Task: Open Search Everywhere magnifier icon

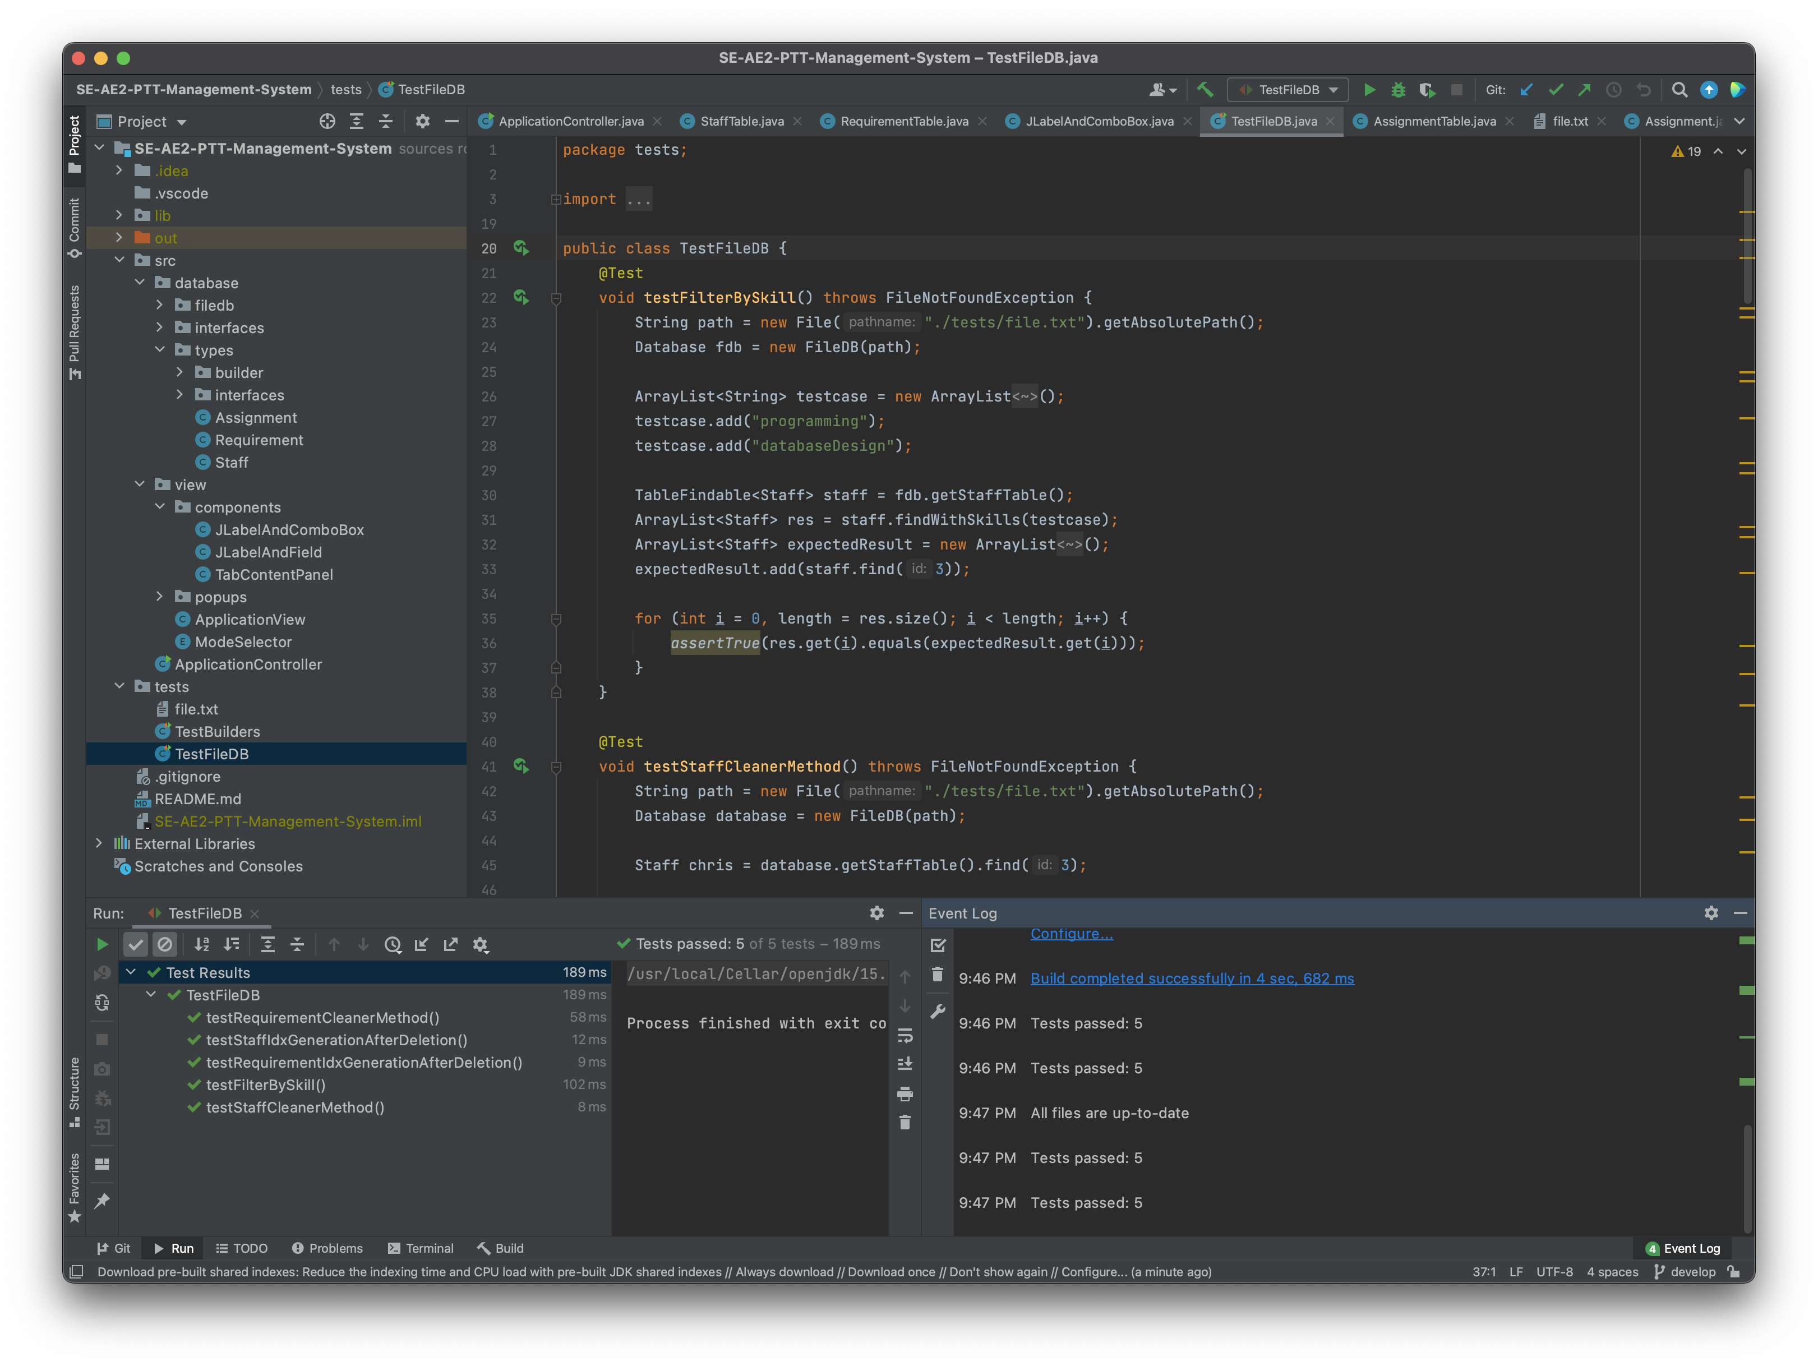Action: pyautogui.click(x=1679, y=90)
